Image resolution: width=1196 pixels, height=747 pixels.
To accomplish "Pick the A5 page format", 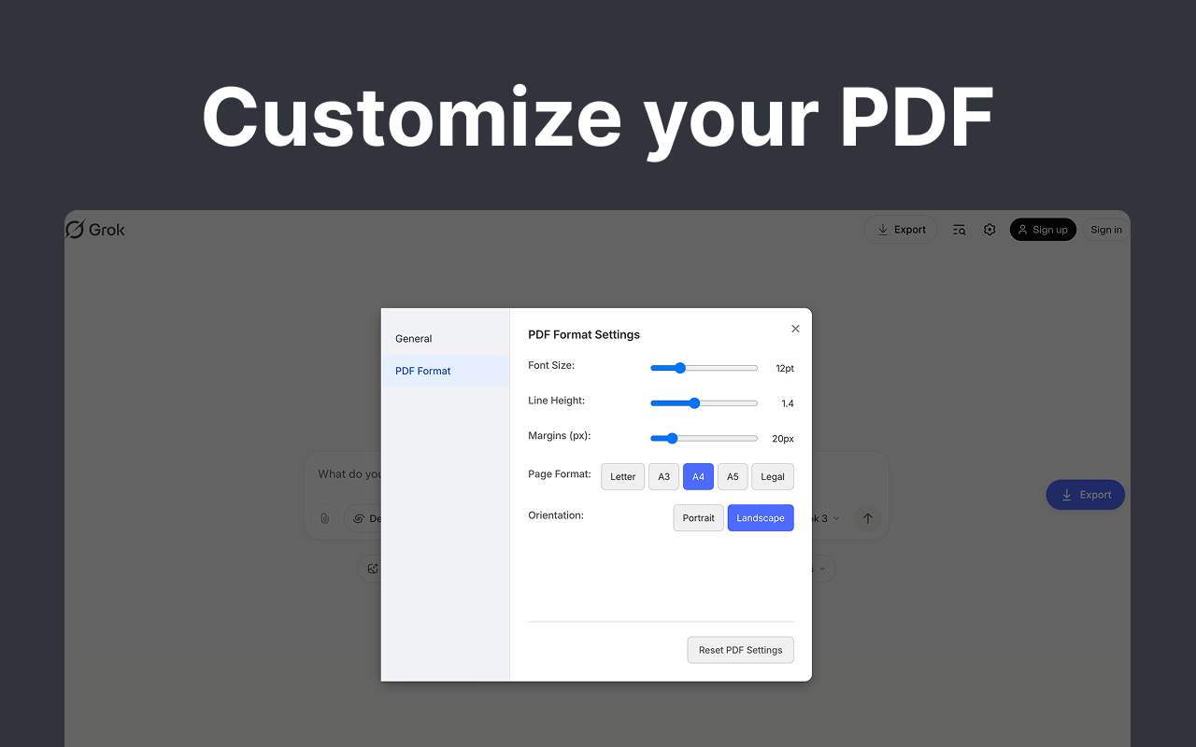I will (x=733, y=476).
